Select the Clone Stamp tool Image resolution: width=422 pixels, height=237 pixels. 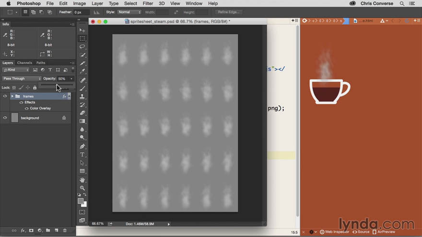click(x=82, y=96)
